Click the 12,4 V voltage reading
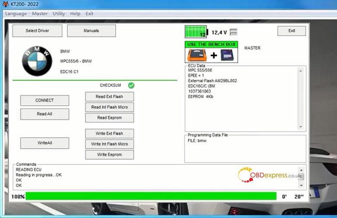The height and width of the screenshot is (218, 337). [219, 32]
